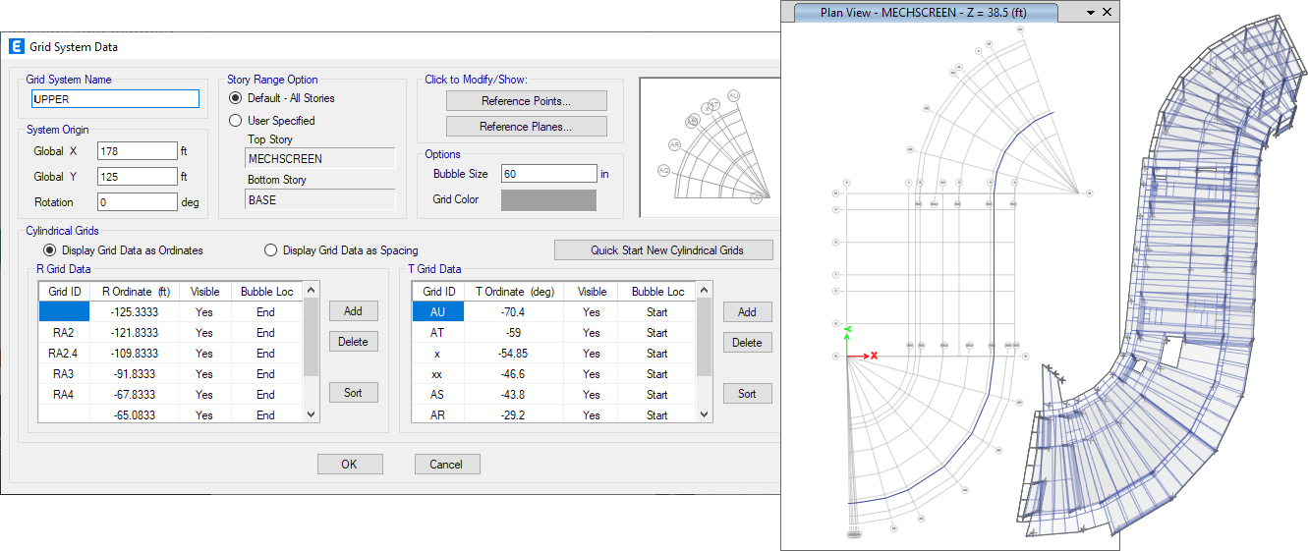Click Quick Start New Cylindrical Grids

pos(663,250)
